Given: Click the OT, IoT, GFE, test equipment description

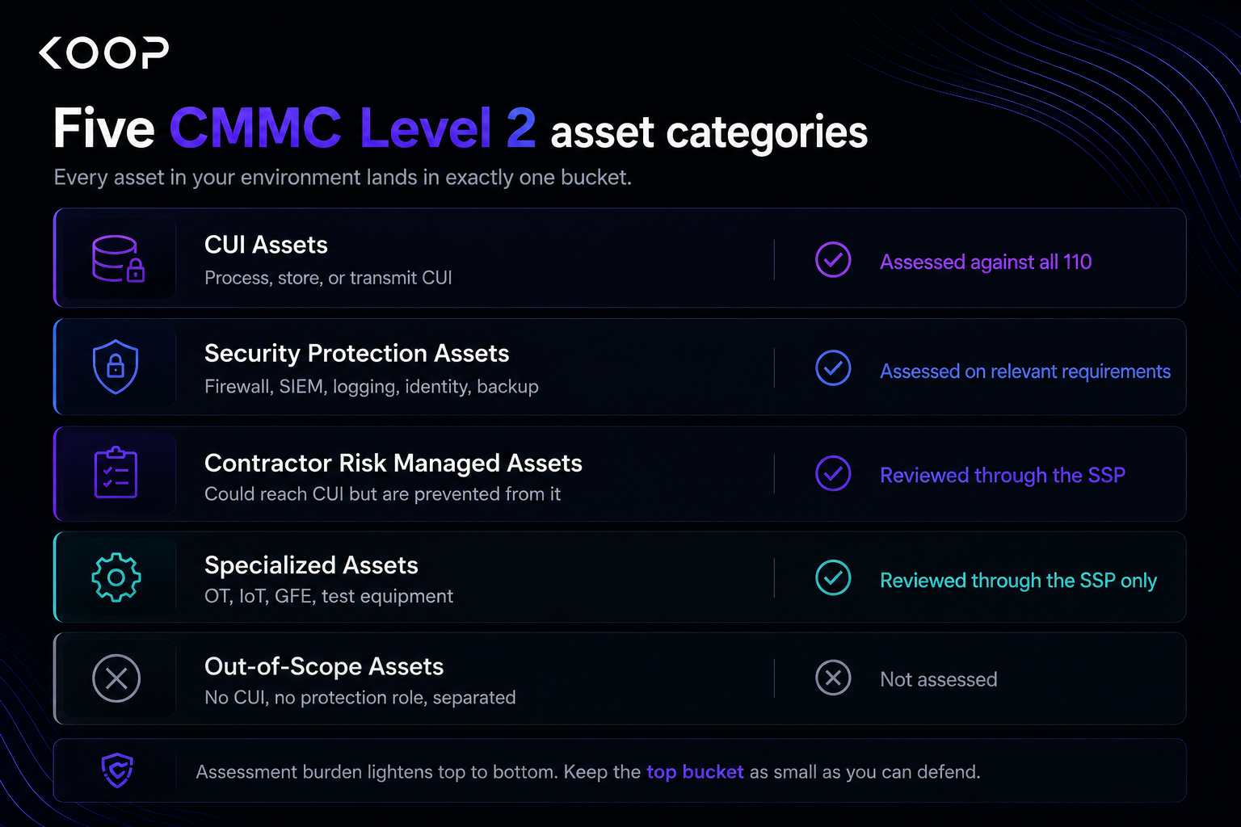Looking at the screenshot, I should [329, 596].
